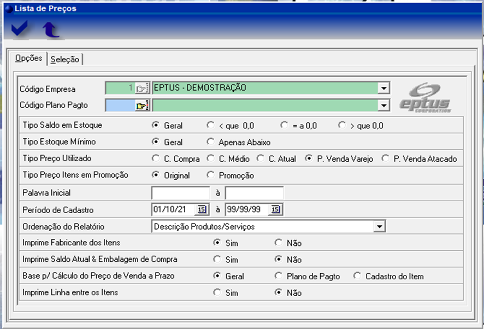Click the Lista de Preços title bar icon

click(x=8, y=8)
